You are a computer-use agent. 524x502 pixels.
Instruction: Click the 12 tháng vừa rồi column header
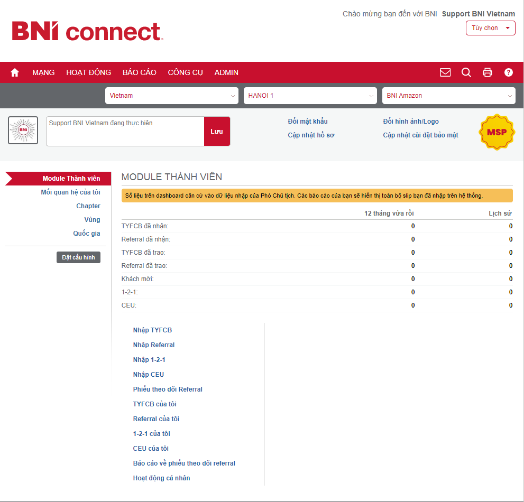[x=389, y=213]
